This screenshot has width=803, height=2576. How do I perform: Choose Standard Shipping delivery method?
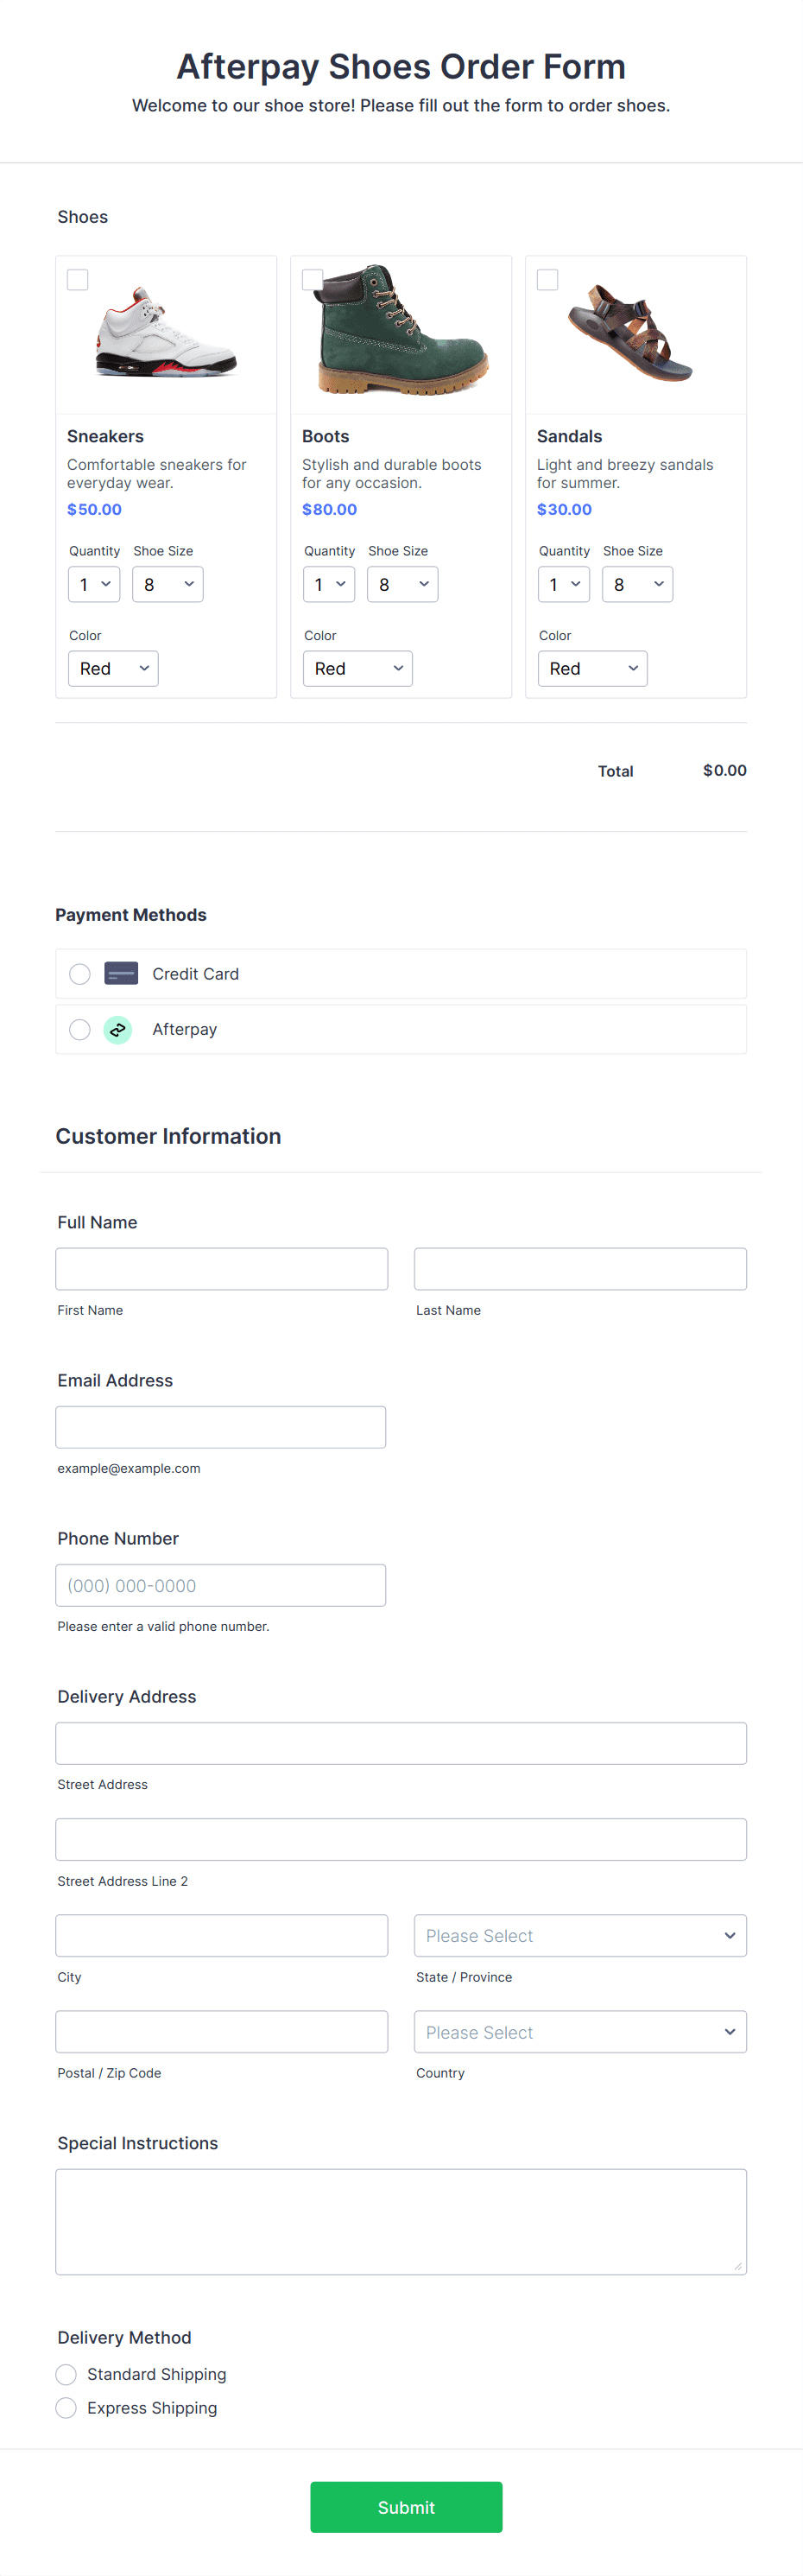66,2374
